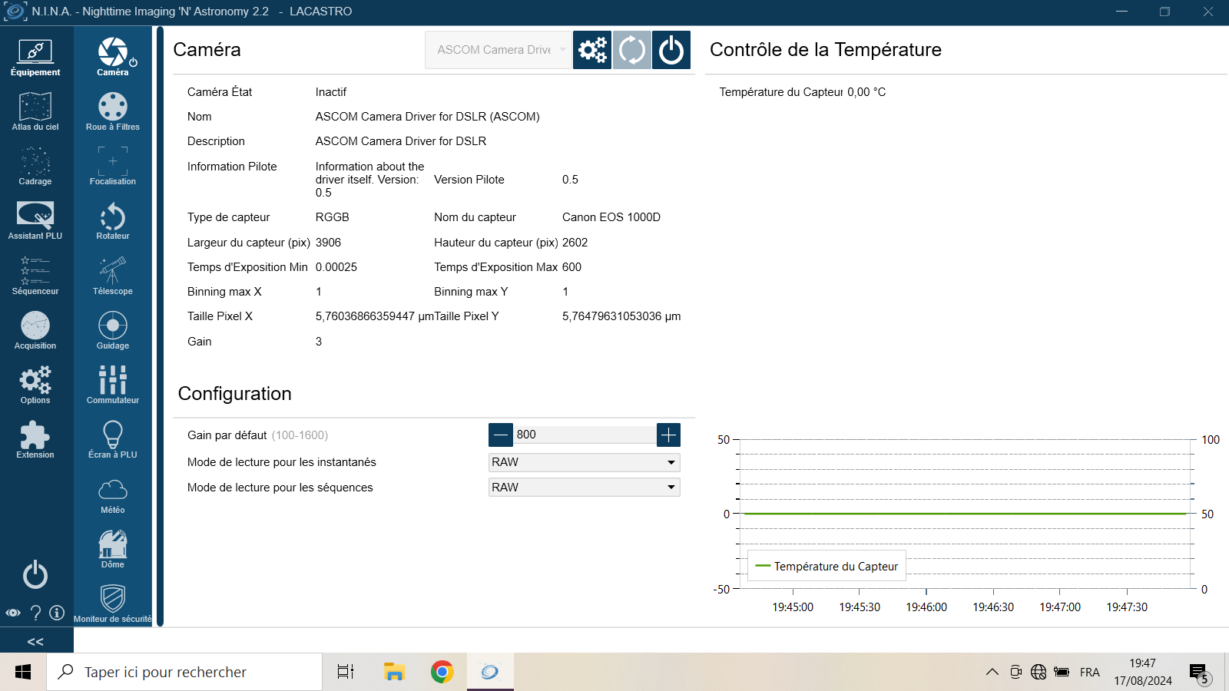Open the Roue à Filtres equipment tab

pos(113,112)
